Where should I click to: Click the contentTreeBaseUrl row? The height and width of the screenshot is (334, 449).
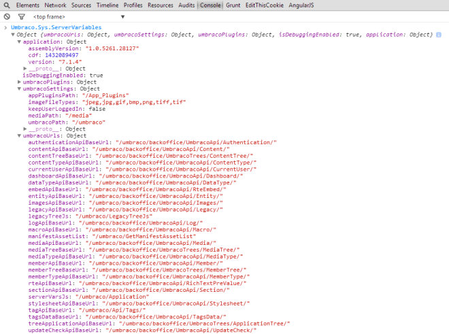[x=141, y=156]
